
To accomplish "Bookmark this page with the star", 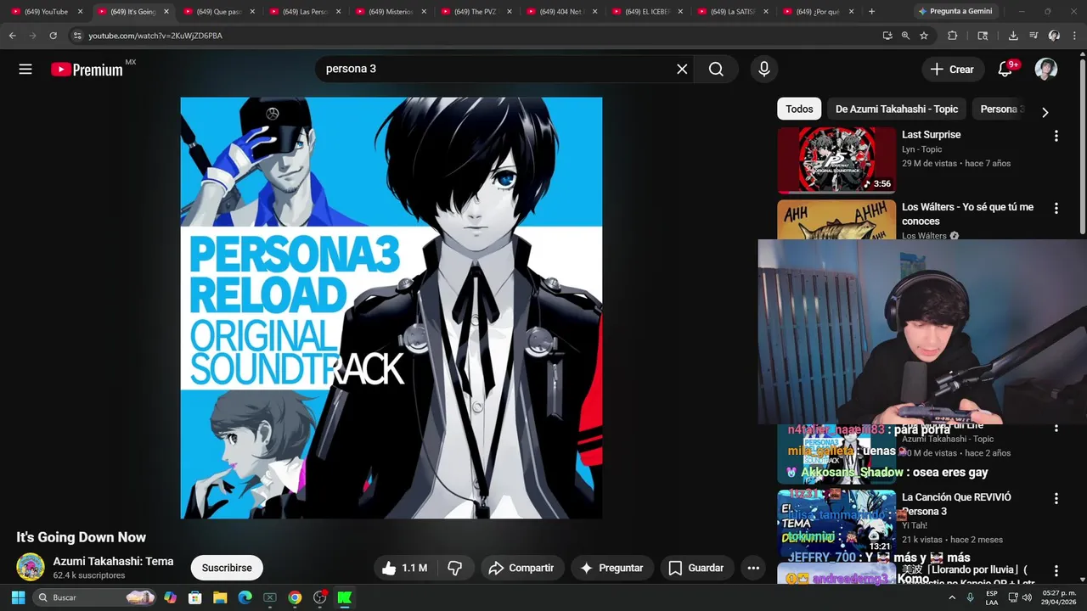I will (924, 36).
